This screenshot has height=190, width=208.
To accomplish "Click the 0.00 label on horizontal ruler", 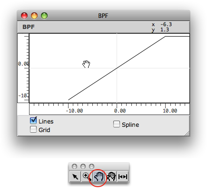I will (x=120, y=111).
